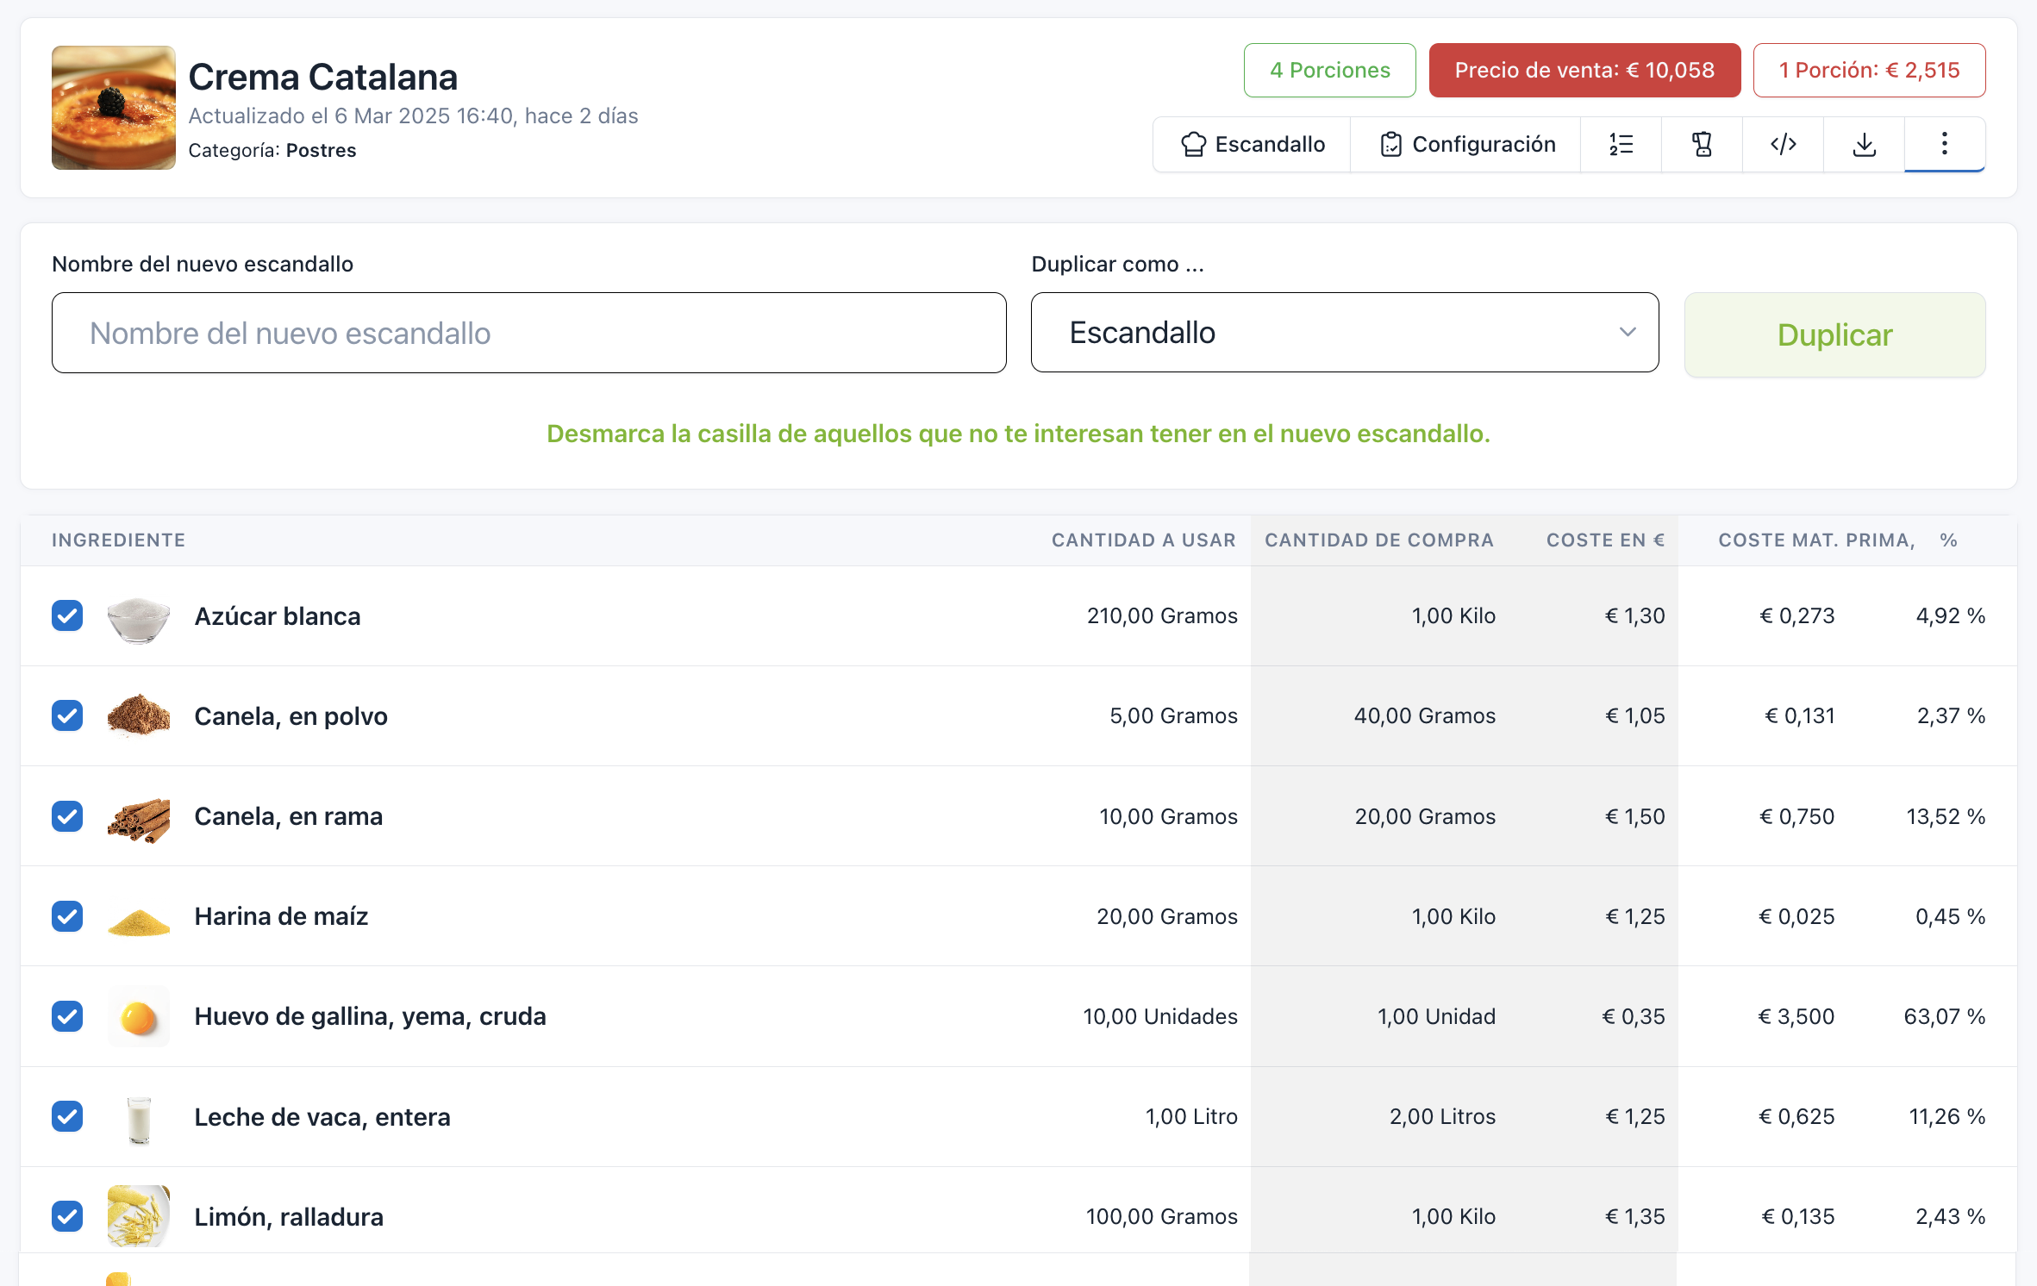2037x1286 pixels.
Task: Open the Duplicar como dropdown
Action: click(x=1345, y=333)
